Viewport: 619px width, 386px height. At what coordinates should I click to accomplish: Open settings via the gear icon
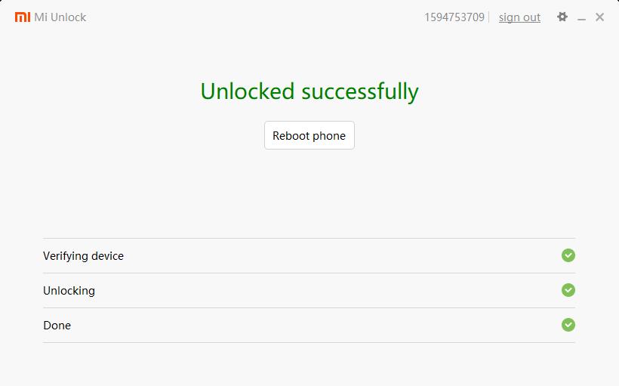tap(562, 17)
